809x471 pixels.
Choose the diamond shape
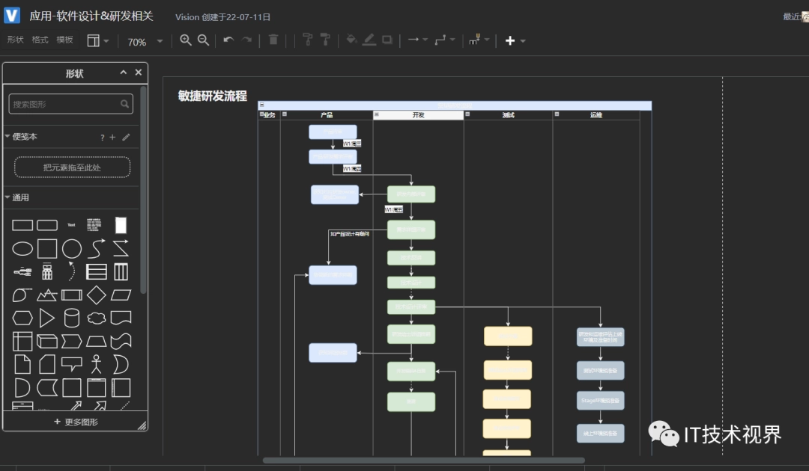pos(97,295)
